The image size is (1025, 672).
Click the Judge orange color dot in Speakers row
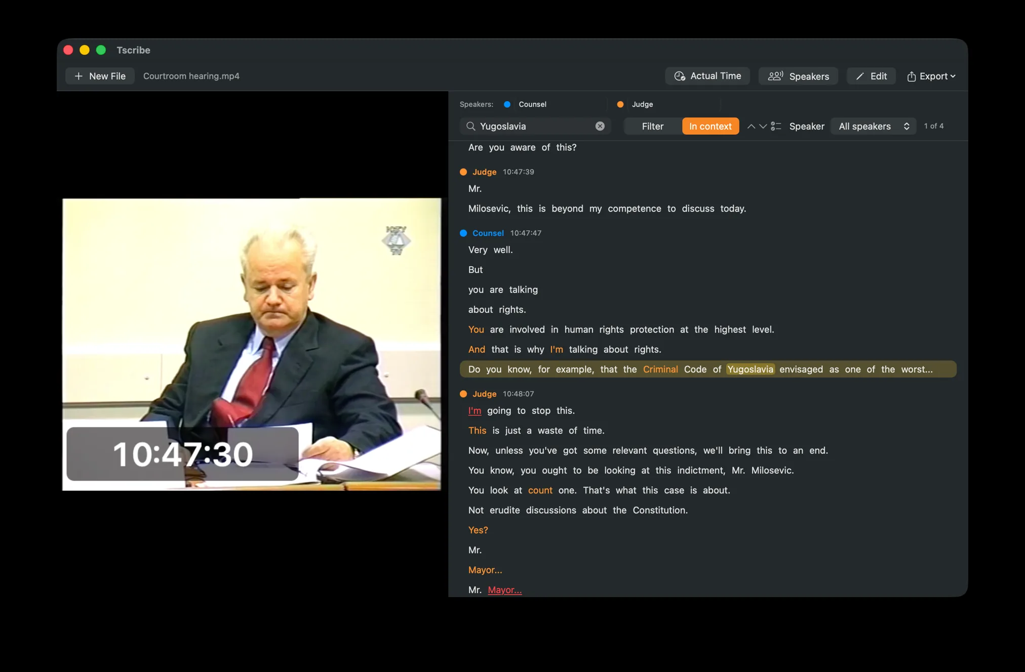point(620,104)
